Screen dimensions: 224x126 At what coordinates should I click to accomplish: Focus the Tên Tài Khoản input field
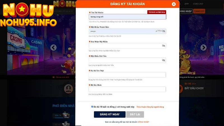[127, 17]
